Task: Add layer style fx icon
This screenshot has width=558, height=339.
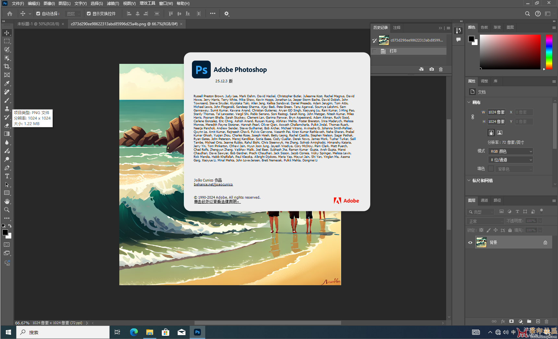Action: [503, 321]
